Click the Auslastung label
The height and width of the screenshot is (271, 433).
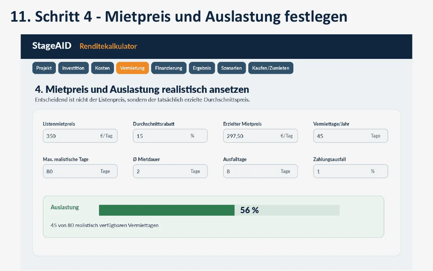pos(65,207)
